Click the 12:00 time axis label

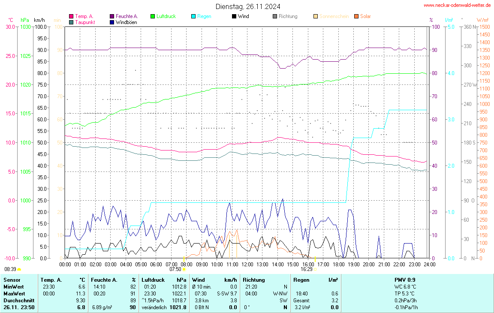(247, 264)
